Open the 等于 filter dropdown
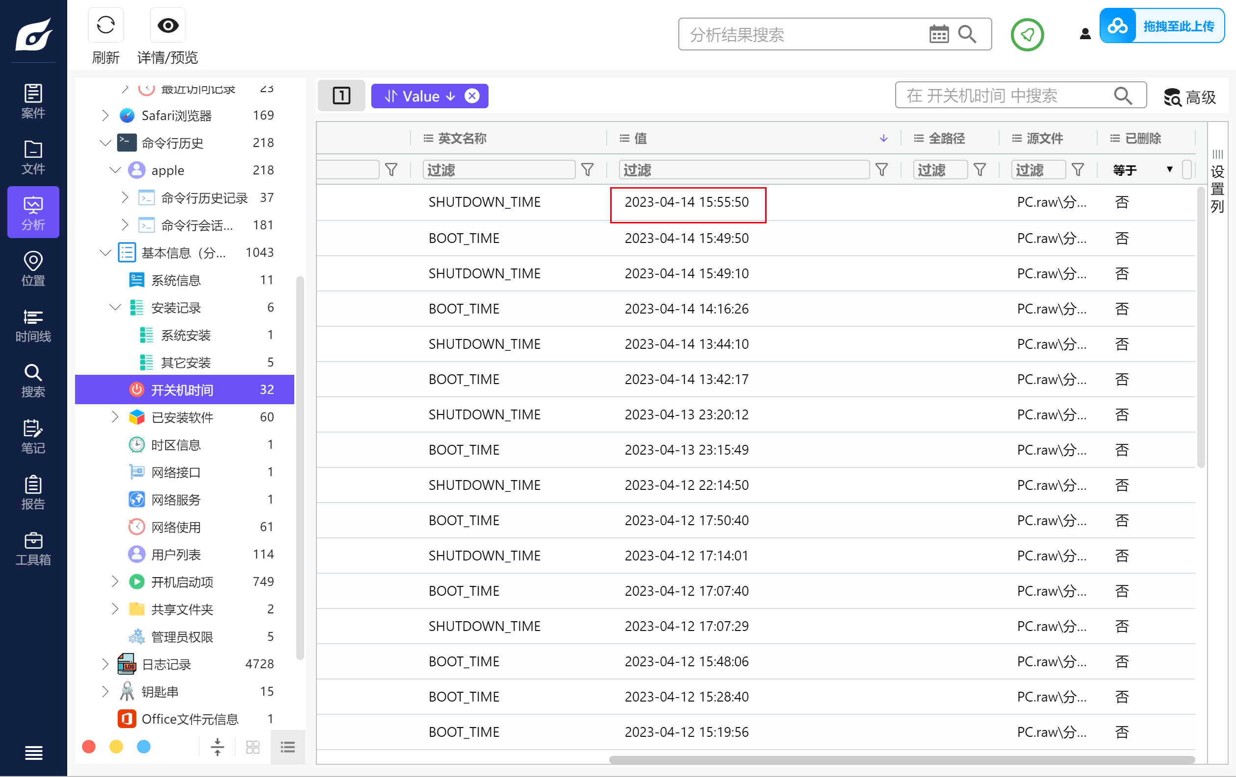The height and width of the screenshot is (777, 1236). pyautogui.click(x=1144, y=170)
